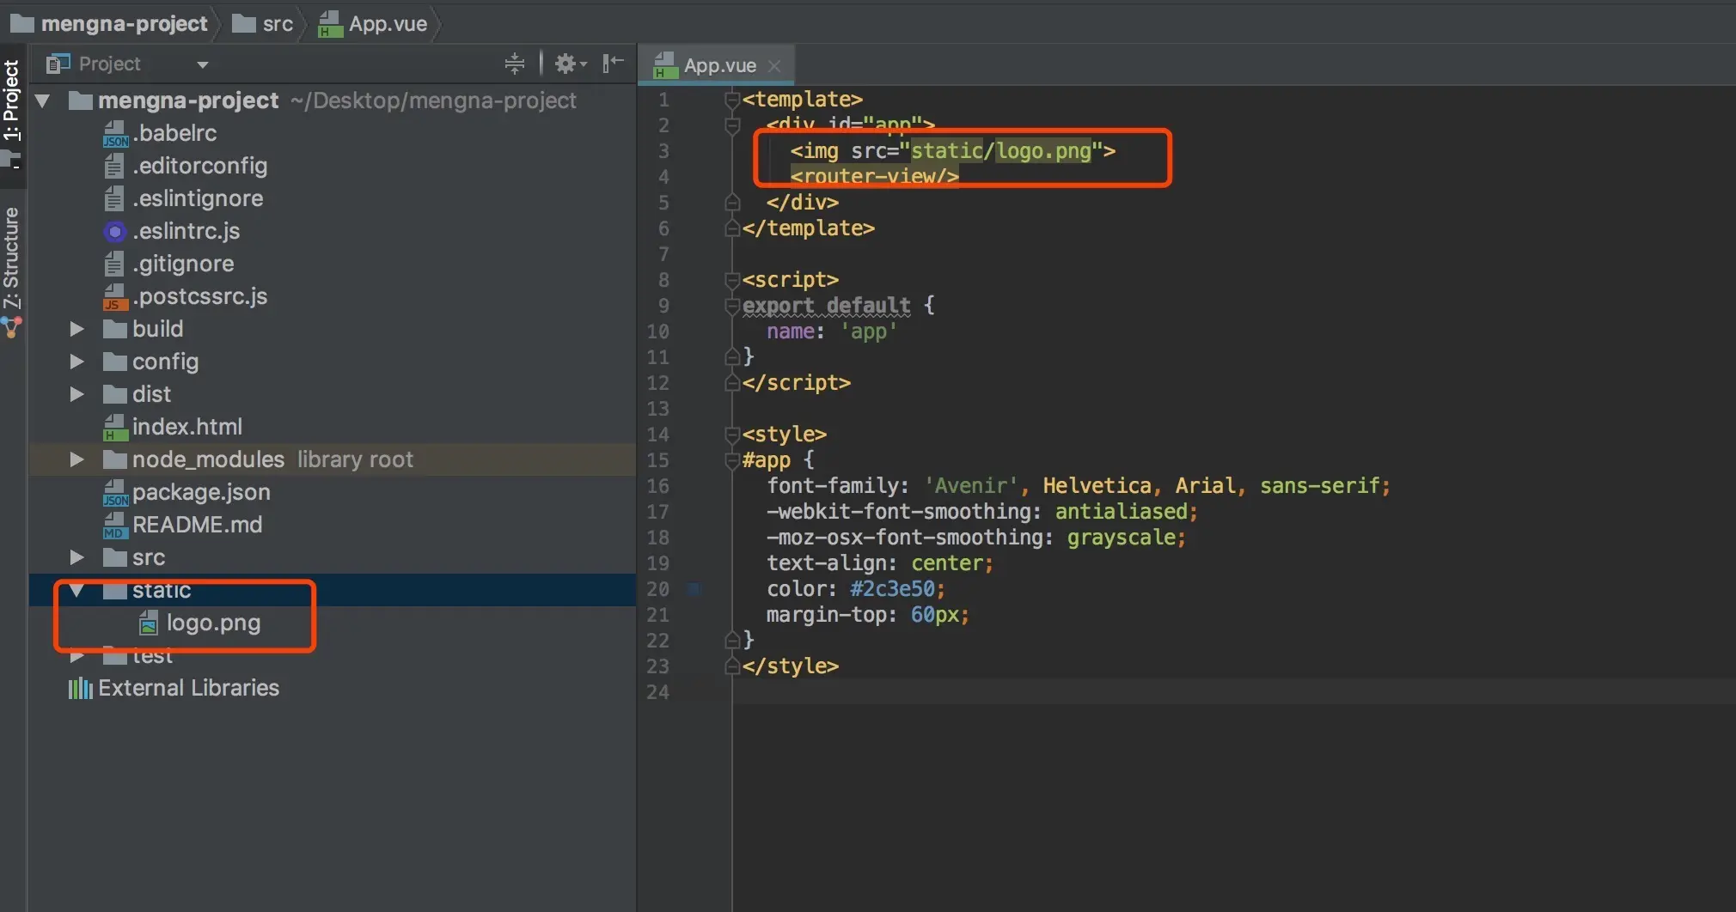
Task: Expand the build folder
Action: tap(76, 329)
